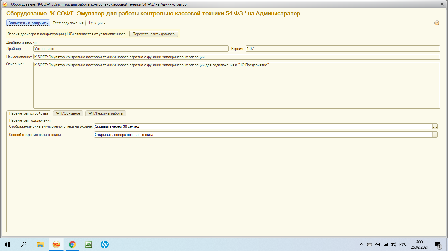Show hidden system tray icons
The height and width of the screenshot is (251, 448).
(362, 244)
